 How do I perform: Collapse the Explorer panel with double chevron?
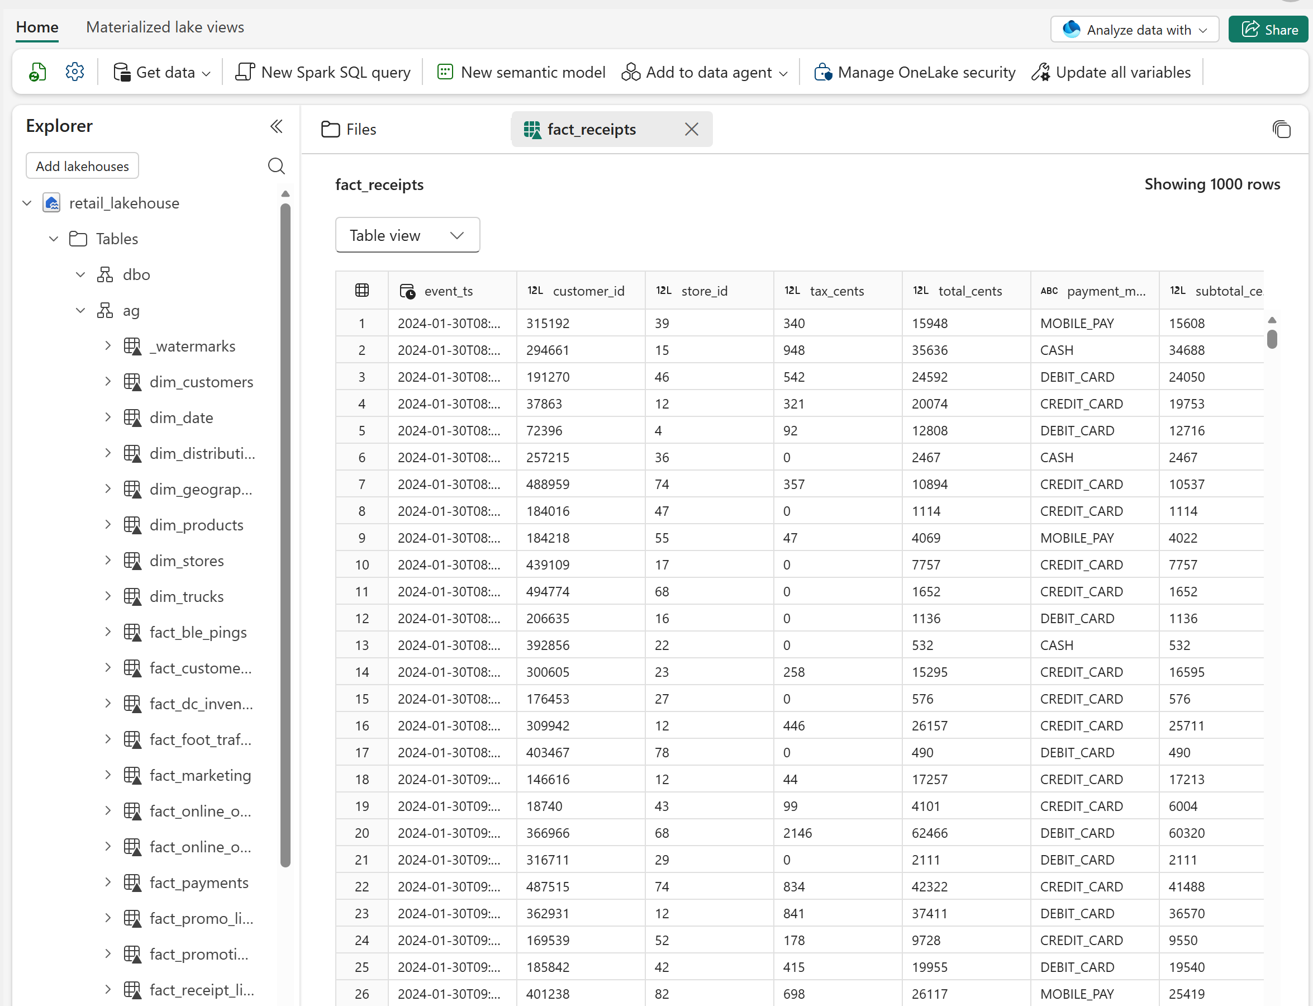[276, 126]
